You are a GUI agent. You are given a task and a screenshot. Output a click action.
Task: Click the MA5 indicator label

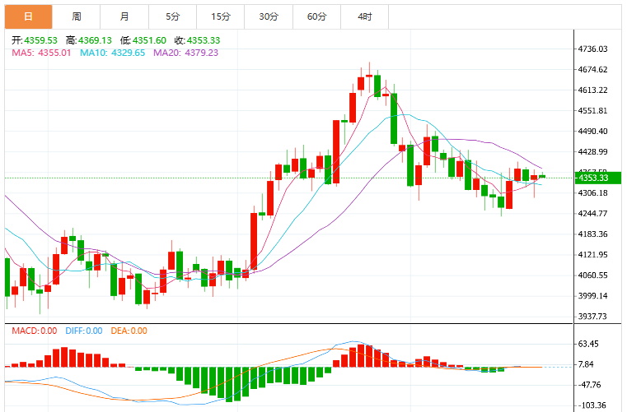point(41,53)
